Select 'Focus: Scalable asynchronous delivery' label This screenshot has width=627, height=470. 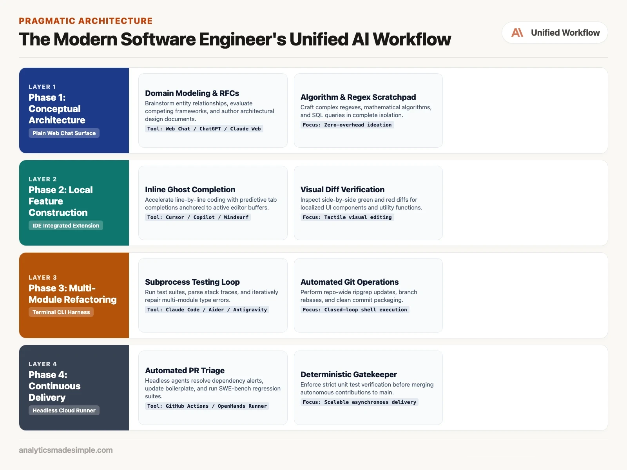(x=359, y=402)
